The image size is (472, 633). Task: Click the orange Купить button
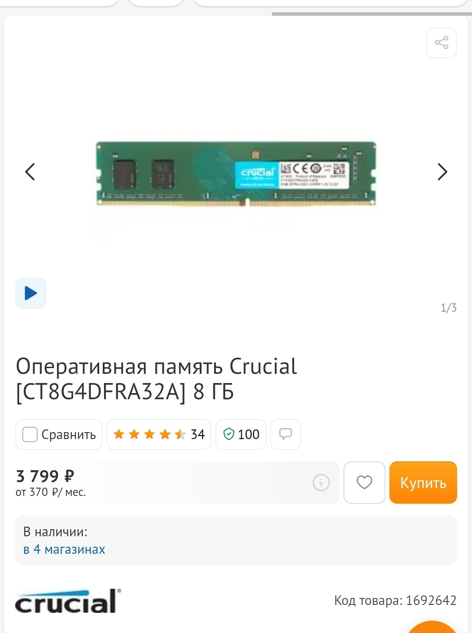click(x=423, y=482)
